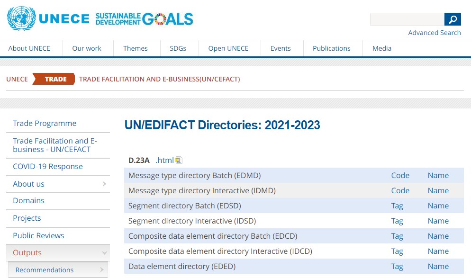Open the Sustainable Development Goals logo

click(144, 19)
